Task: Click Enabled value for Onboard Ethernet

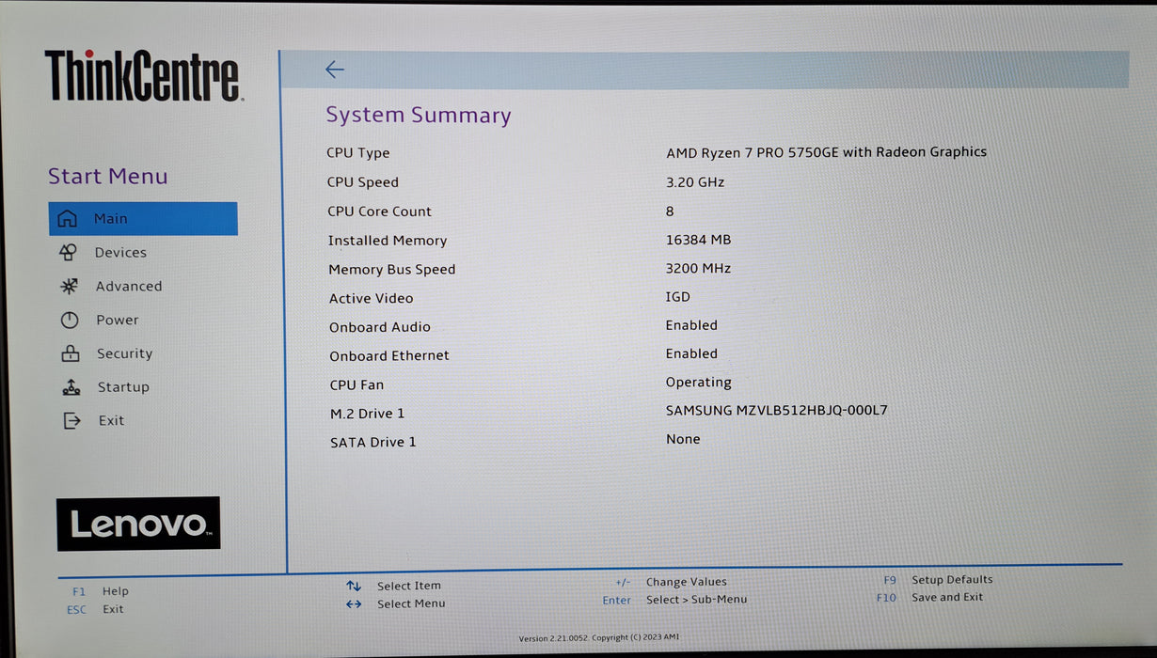Action: [691, 354]
